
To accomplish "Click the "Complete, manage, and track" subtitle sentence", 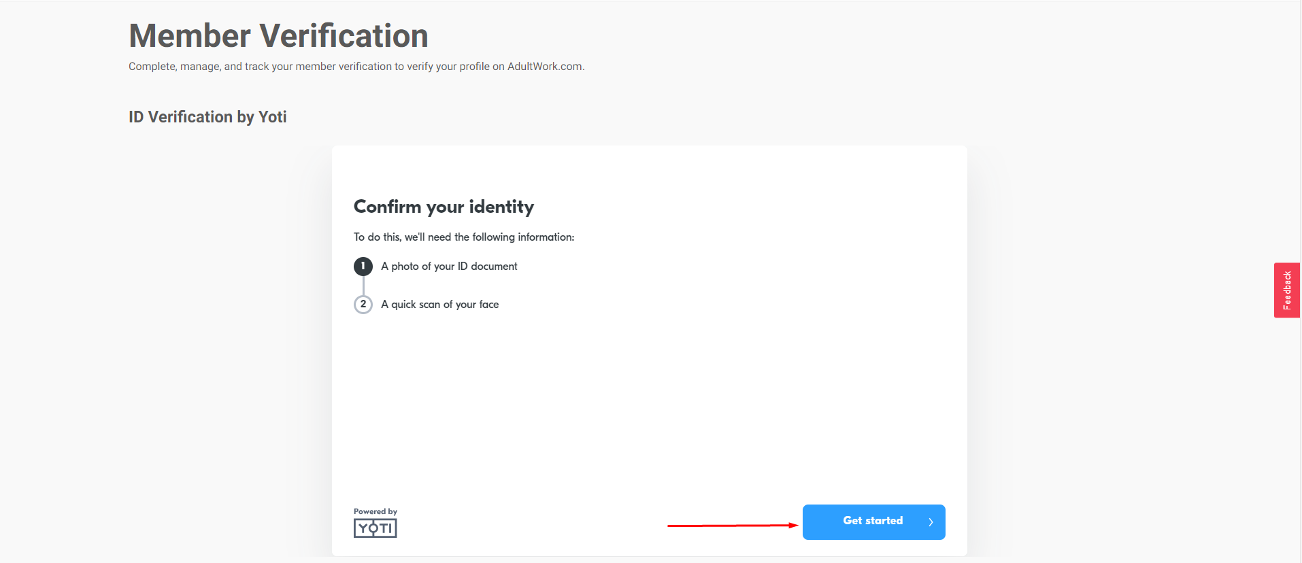I will click(x=356, y=67).
